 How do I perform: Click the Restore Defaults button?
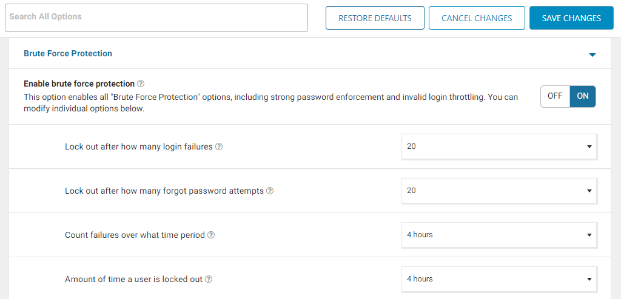(375, 18)
